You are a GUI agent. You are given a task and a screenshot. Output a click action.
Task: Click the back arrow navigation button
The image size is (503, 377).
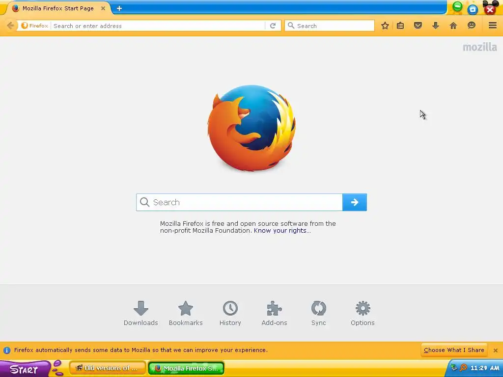[x=10, y=26]
